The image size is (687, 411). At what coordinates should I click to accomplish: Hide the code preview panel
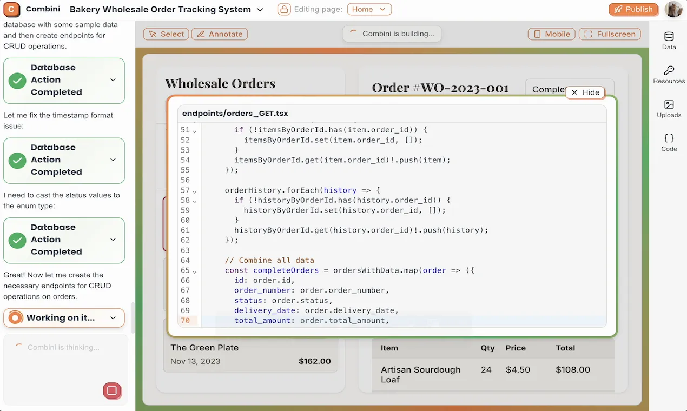[585, 92]
